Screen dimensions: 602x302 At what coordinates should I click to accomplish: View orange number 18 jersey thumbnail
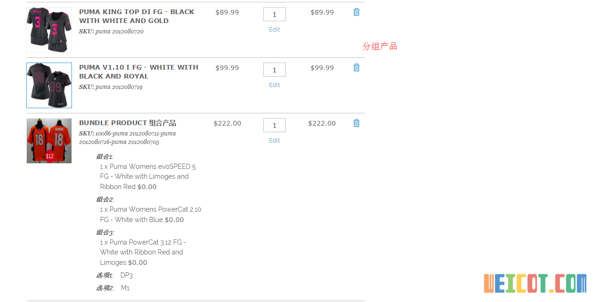(x=49, y=141)
